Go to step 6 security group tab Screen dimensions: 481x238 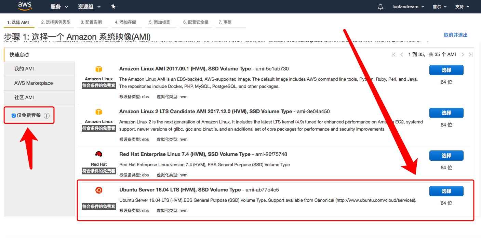[196, 22]
